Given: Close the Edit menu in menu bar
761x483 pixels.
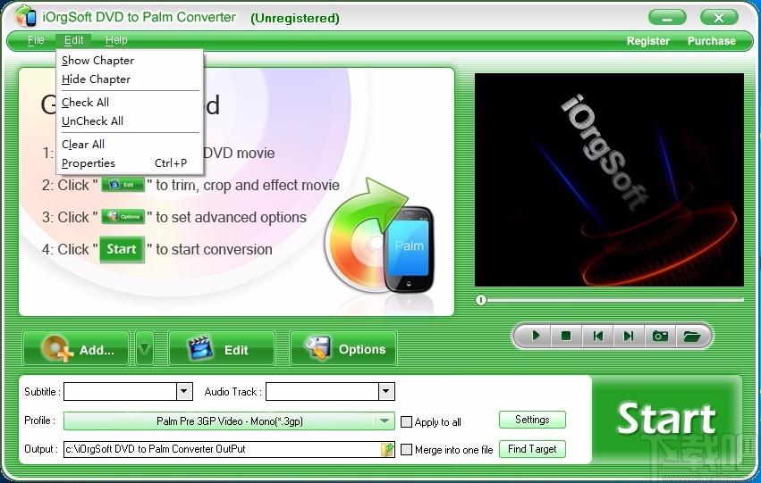Looking at the screenshot, I should [73, 40].
